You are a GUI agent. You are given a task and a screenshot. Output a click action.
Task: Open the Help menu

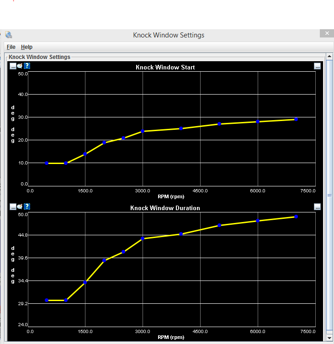(27, 47)
